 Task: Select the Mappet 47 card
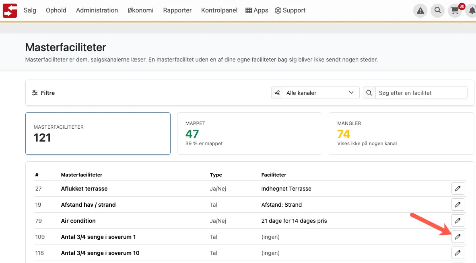(x=249, y=134)
